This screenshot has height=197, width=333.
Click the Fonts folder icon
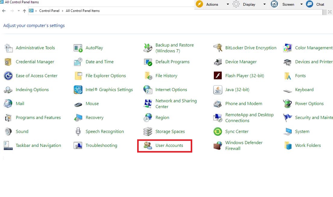[288, 76]
